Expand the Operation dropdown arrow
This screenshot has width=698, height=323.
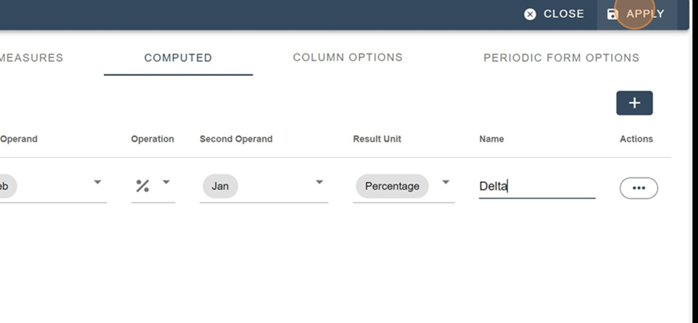(x=166, y=182)
